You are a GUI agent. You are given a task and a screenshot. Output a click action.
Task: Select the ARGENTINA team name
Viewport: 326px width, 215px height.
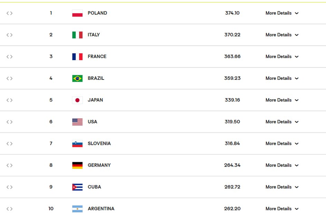coord(101,209)
